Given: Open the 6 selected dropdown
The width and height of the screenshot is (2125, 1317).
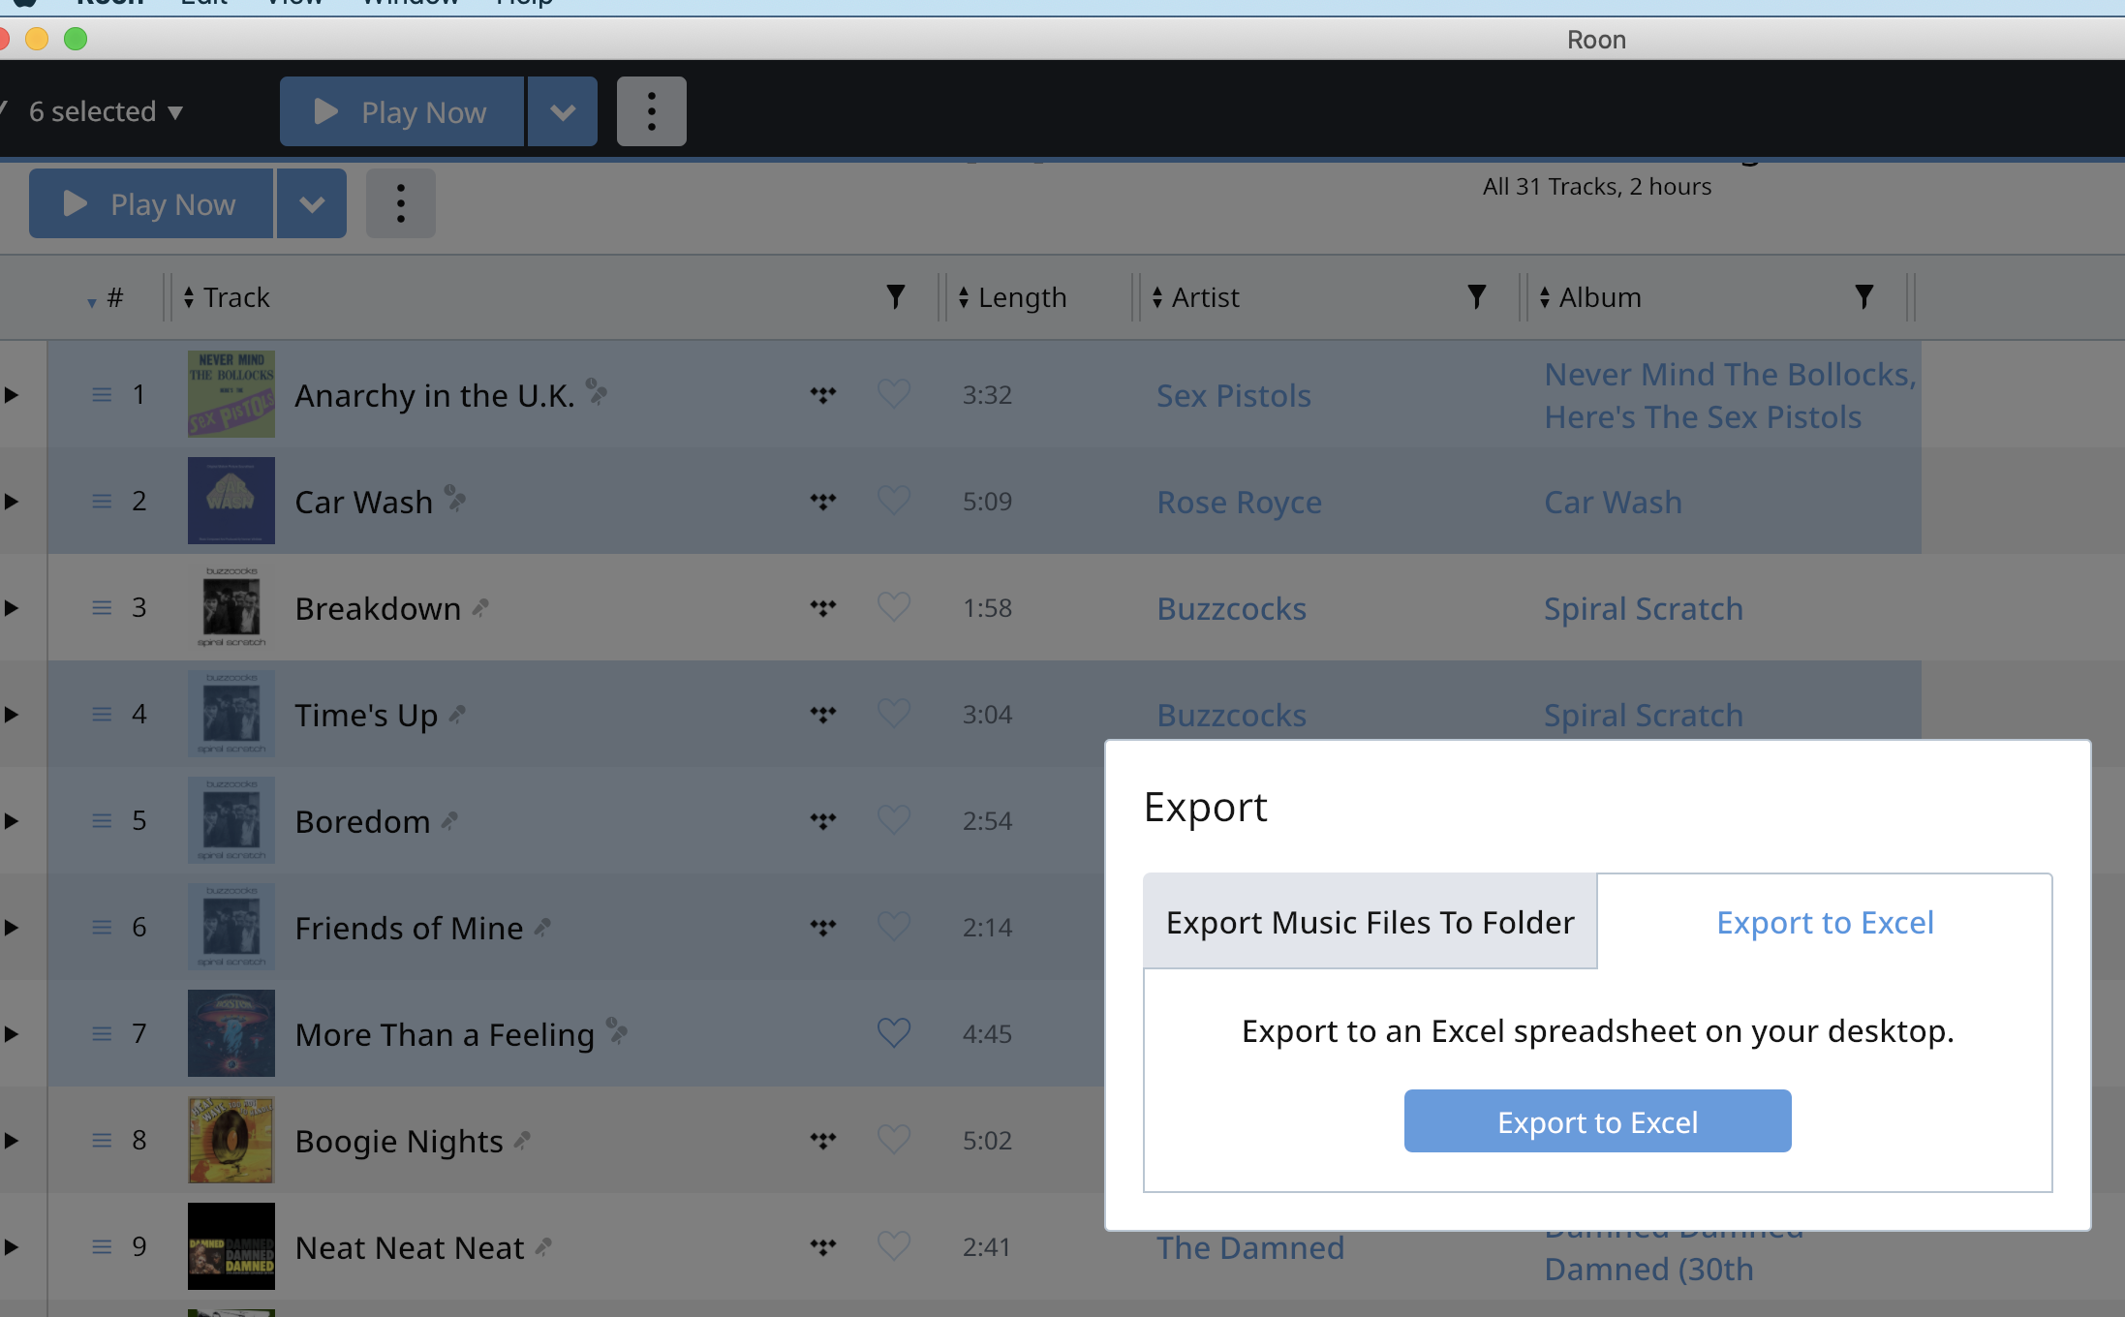Looking at the screenshot, I should (106, 112).
